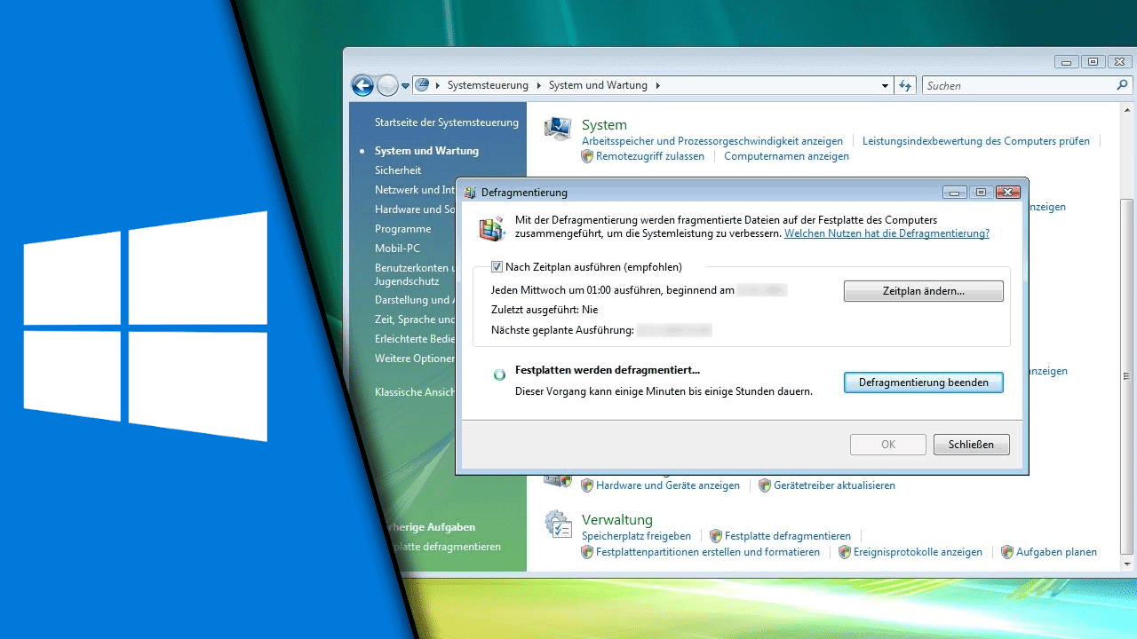Click the defragmenter icon in dialog body
This screenshot has height=639, width=1137.
coord(491,228)
